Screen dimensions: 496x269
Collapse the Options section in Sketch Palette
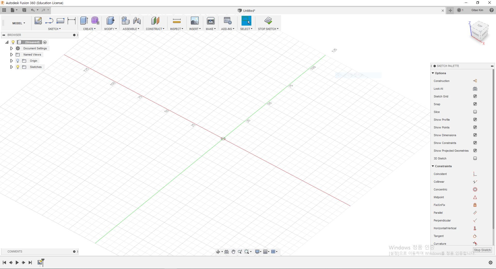(433, 73)
